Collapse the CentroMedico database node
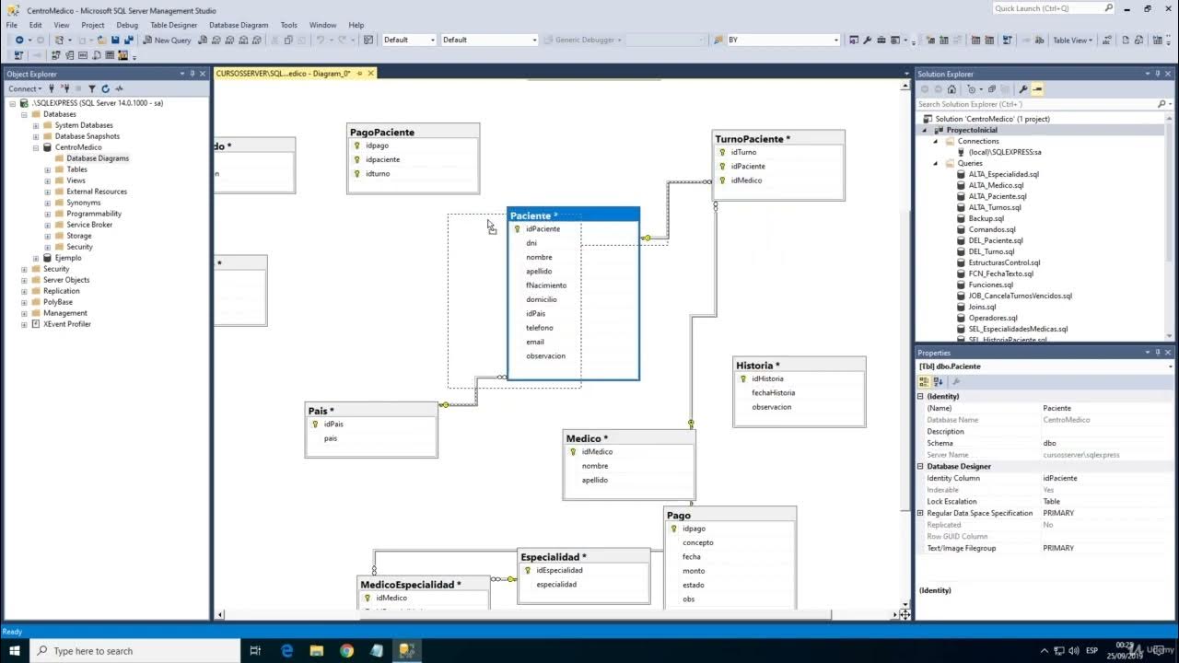This screenshot has height=663, width=1179. [x=36, y=147]
